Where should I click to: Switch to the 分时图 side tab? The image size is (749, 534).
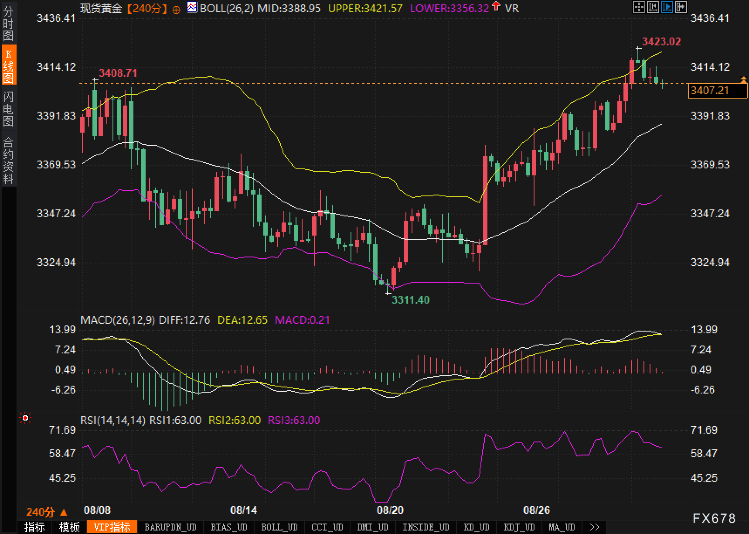click(8, 24)
